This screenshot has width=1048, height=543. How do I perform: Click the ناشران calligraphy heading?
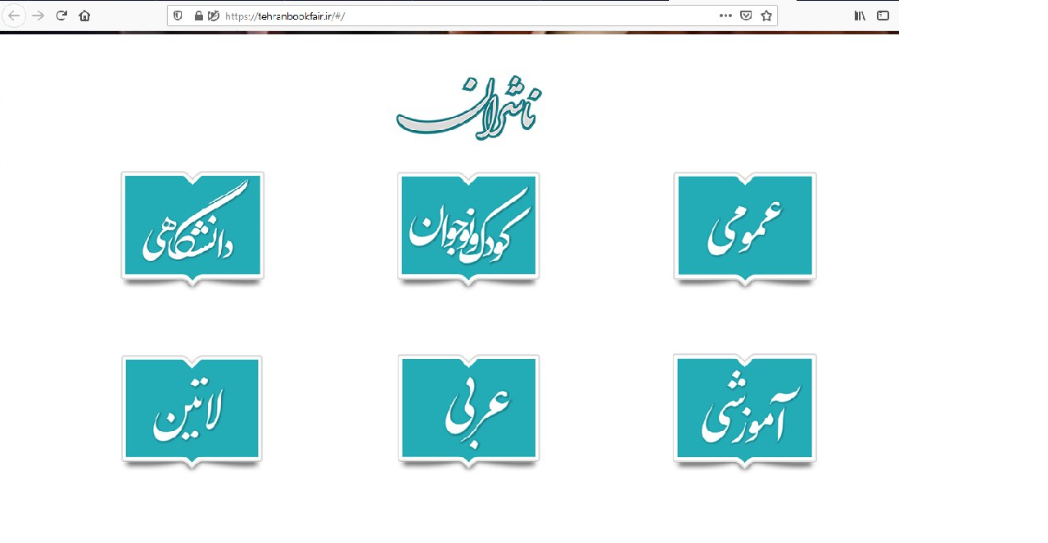[x=468, y=109]
